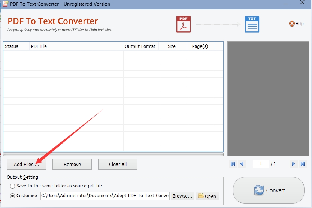Click the horizontal scrollbar below file list

pos(113,154)
